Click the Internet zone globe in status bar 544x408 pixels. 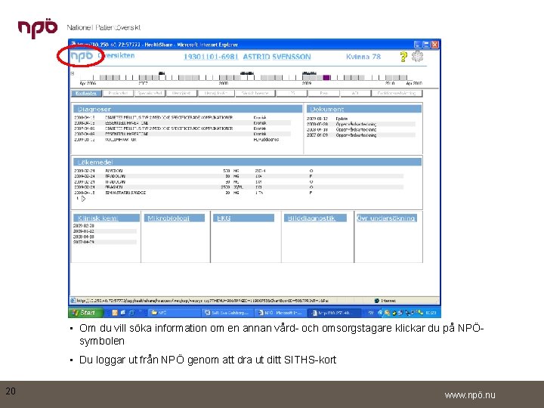(x=377, y=301)
